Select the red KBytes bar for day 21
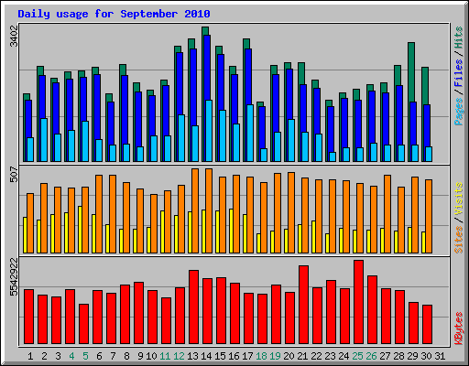469x366 pixels. (x=303, y=305)
